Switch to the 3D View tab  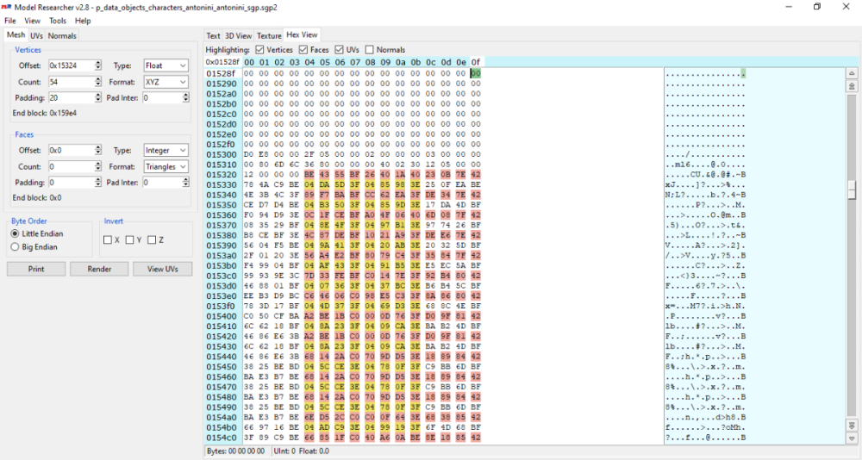click(x=238, y=35)
